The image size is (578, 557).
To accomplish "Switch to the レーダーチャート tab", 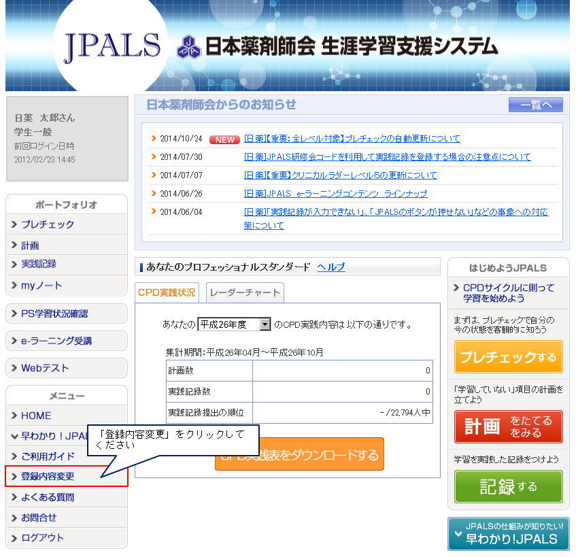I will (245, 292).
